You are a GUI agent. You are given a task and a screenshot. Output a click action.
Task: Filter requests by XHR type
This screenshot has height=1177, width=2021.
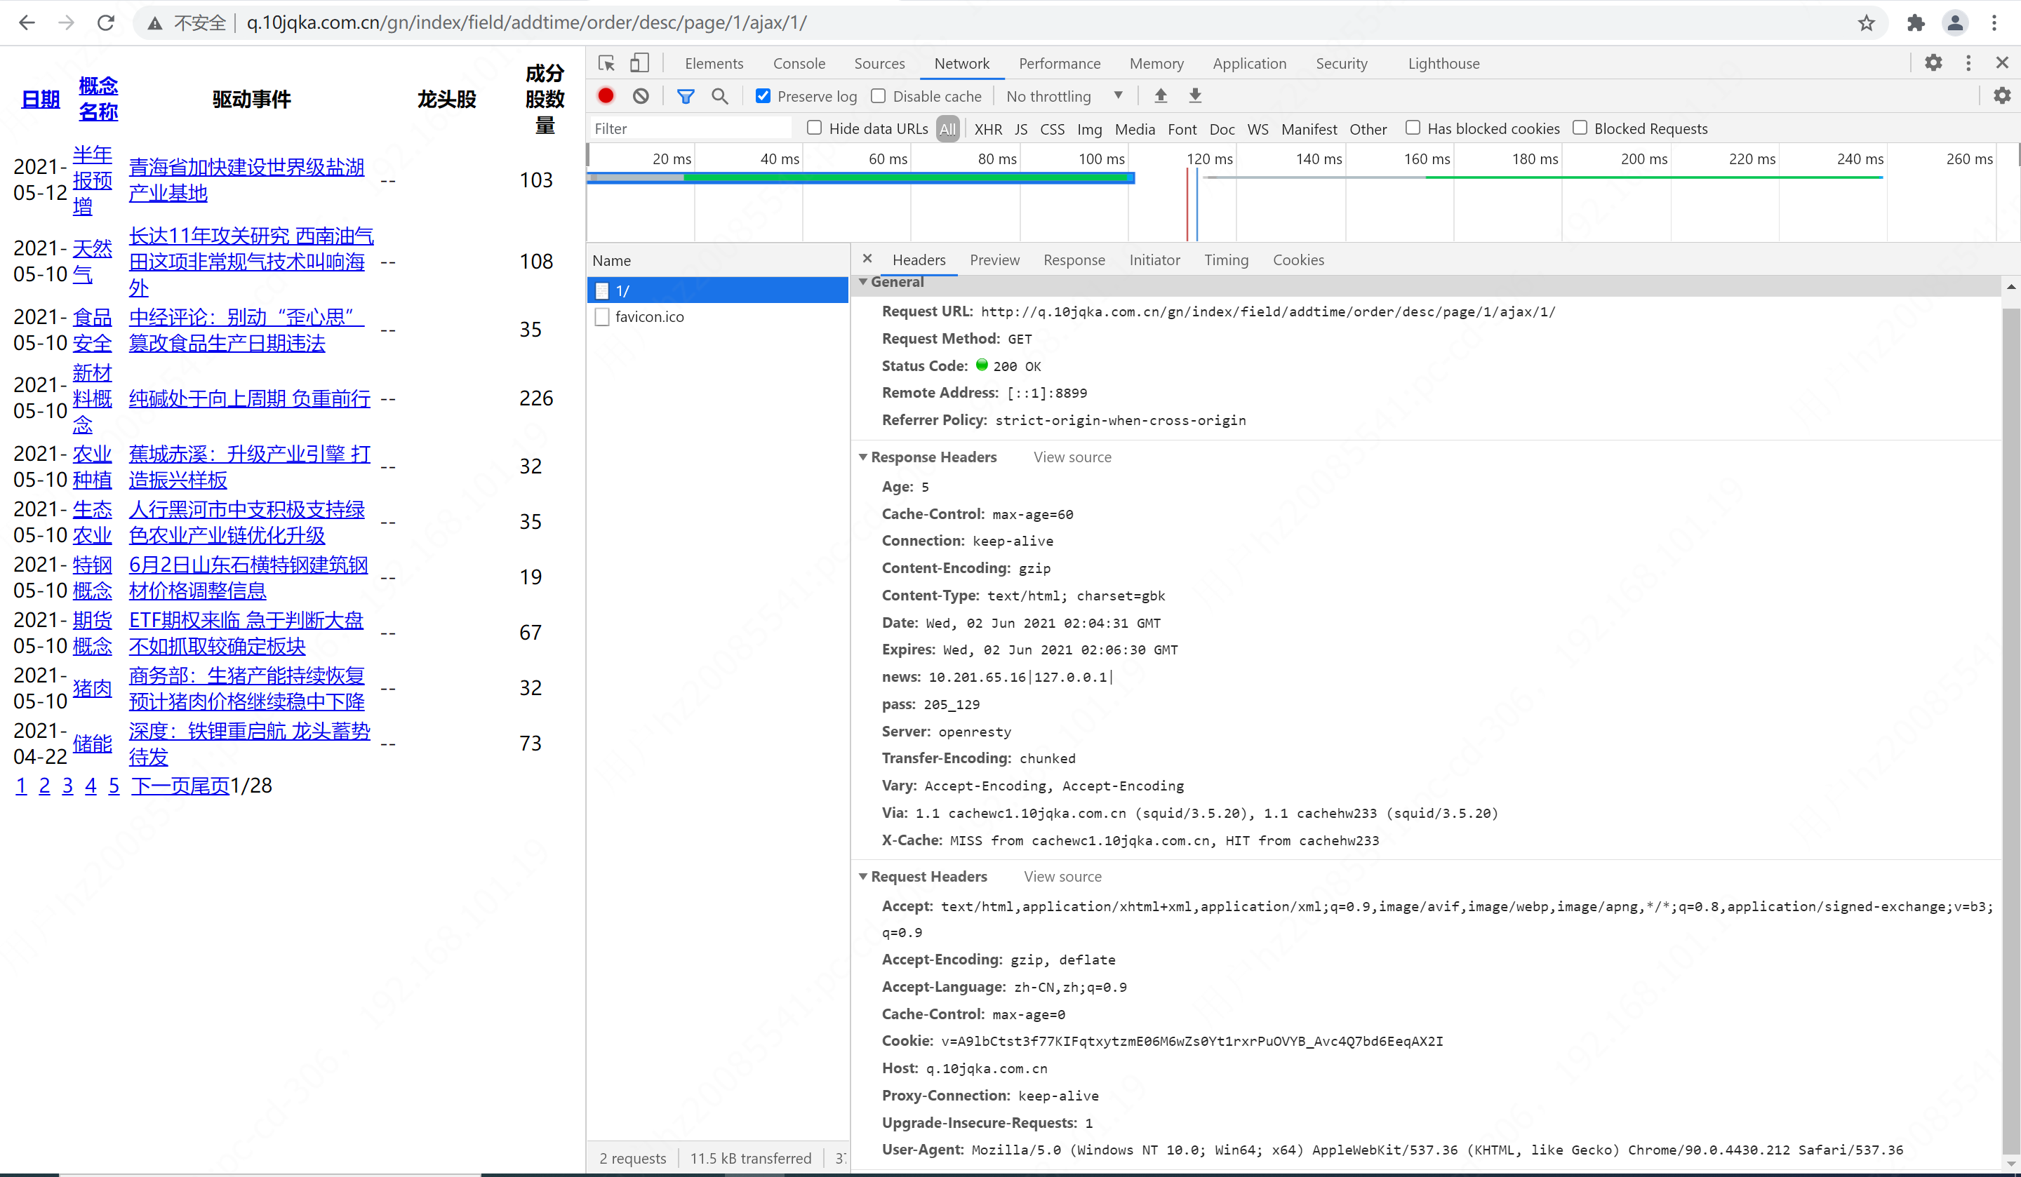[x=987, y=129]
